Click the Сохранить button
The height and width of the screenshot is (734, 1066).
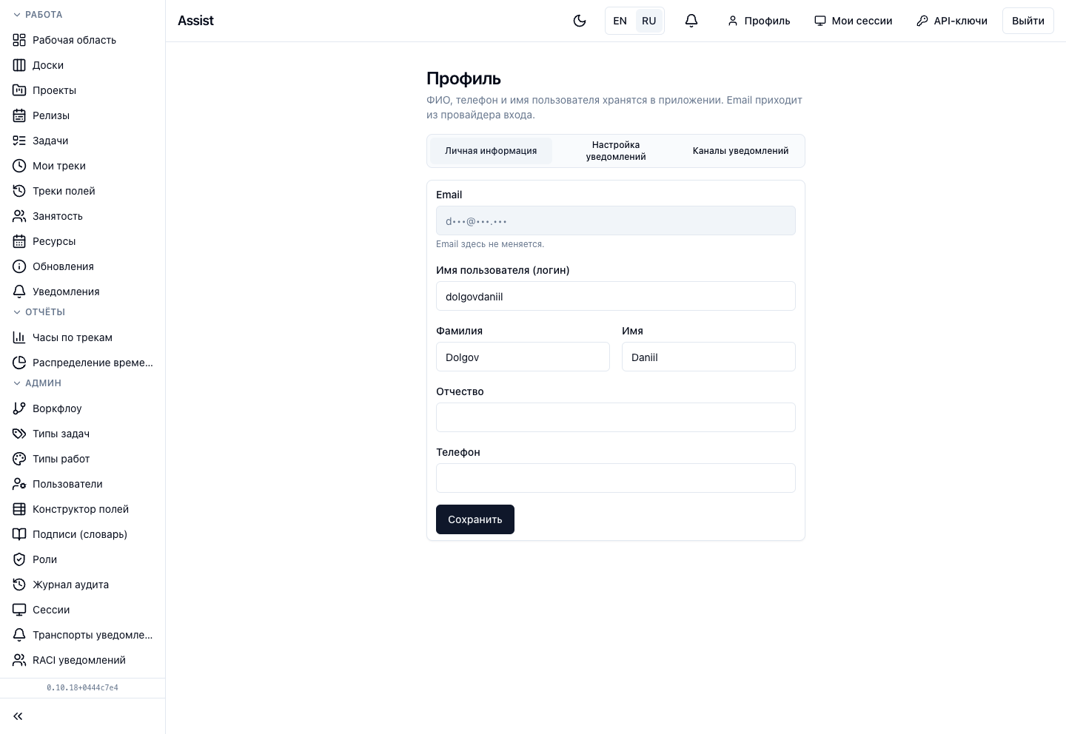pos(475,519)
